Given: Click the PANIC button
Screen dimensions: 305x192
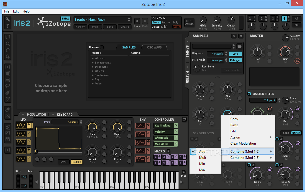Looking at the screenshot, I should coord(177,27).
